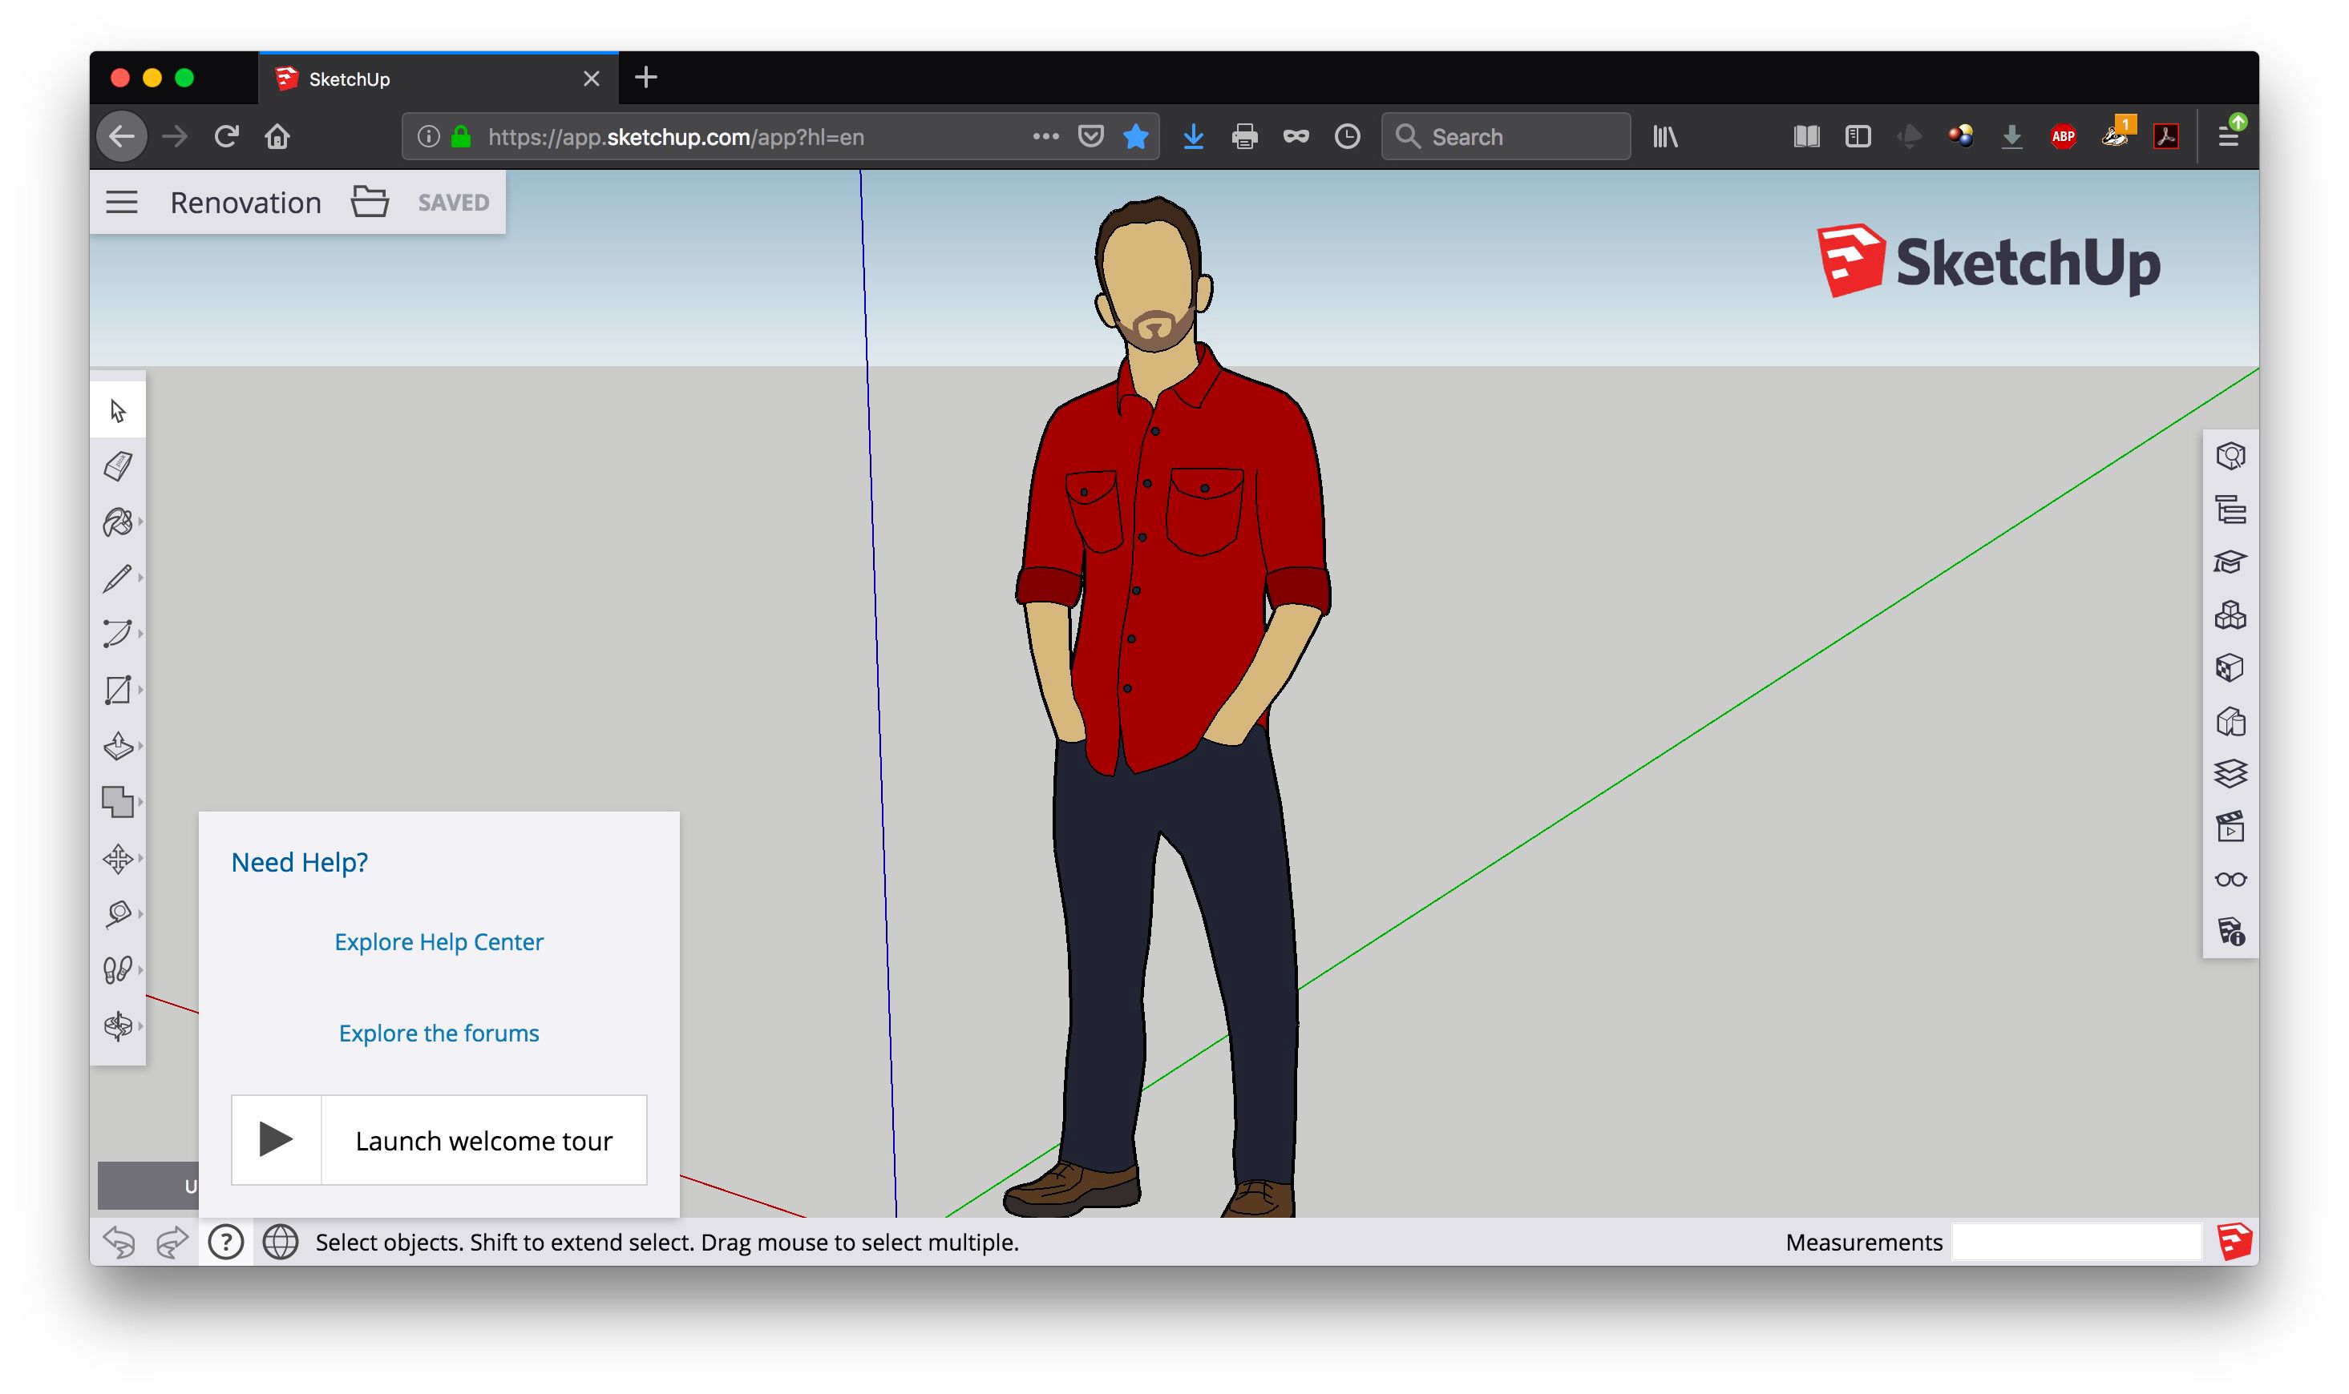2349x1394 pixels.
Task: Expand the Arc tool flyout arrow
Action: click(x=140, y=634)
